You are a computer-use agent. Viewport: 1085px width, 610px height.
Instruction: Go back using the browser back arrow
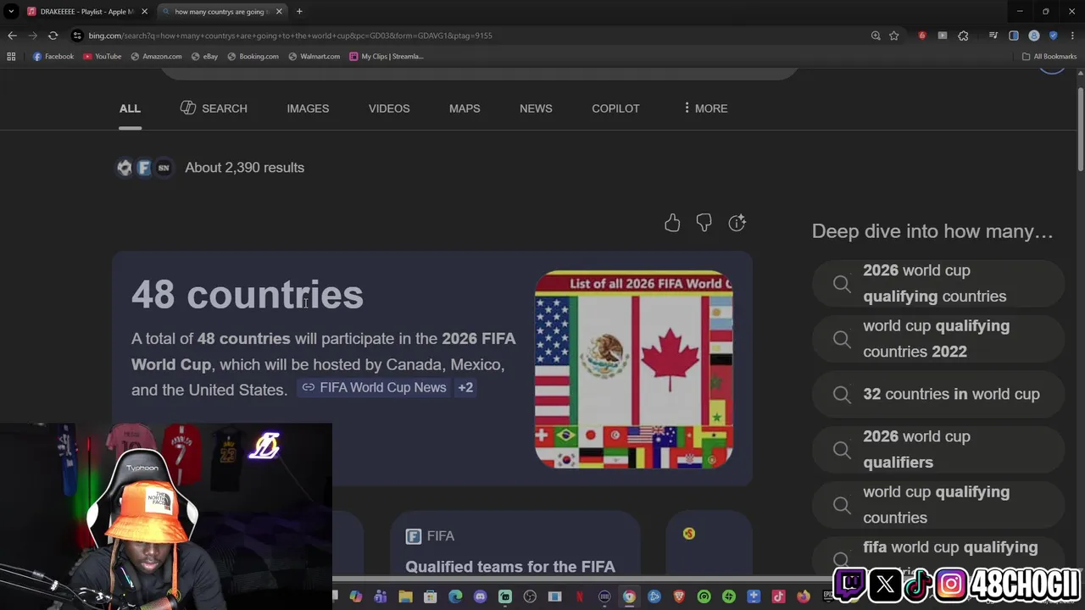pos(12,36)
